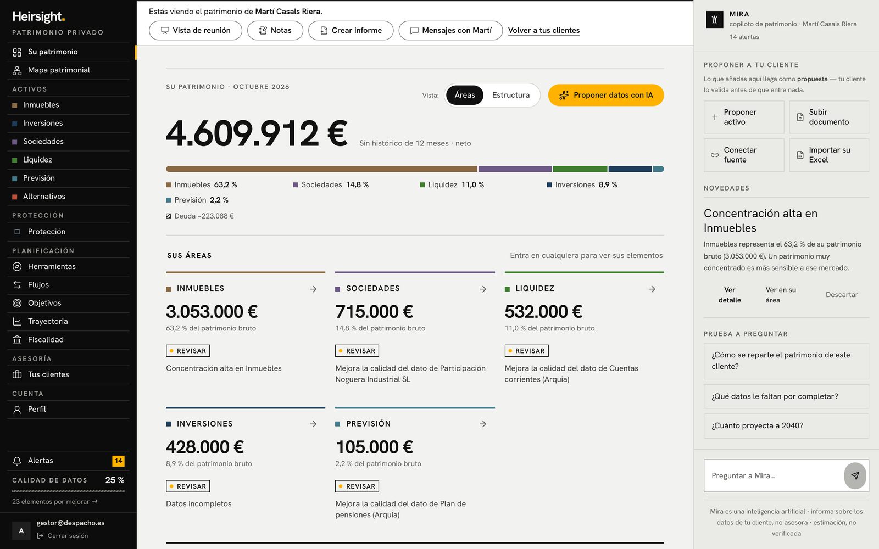This screenshot has height=549, width=879.
Task: Expand the Sociedades area card arrow
Action: click(x=482, y=289)
